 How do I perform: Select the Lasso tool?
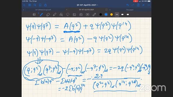coord(68,15)
